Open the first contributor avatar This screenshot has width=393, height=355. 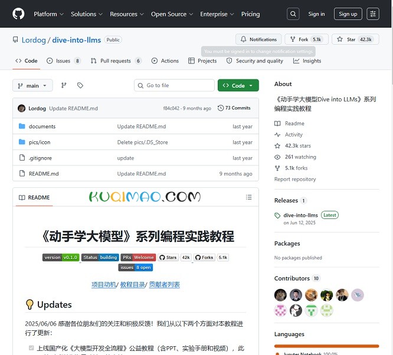280,295
